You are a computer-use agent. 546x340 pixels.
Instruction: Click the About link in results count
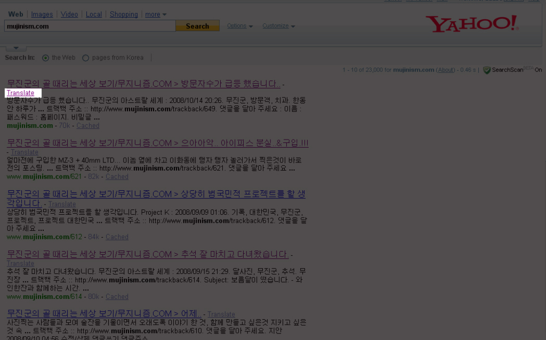446,70
